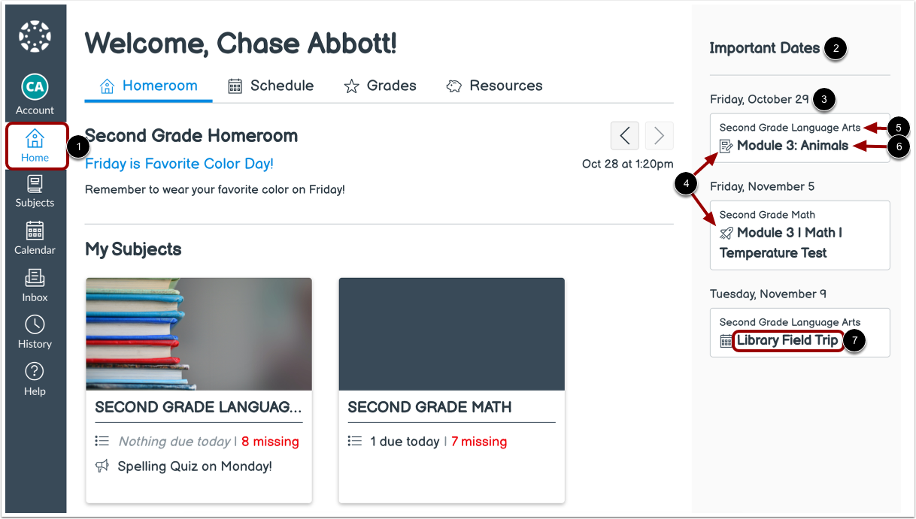The image size is (916, 519).
Task: Open the Second Grade Language Arts book thumbnail
Action: click(x=199, y=333)
